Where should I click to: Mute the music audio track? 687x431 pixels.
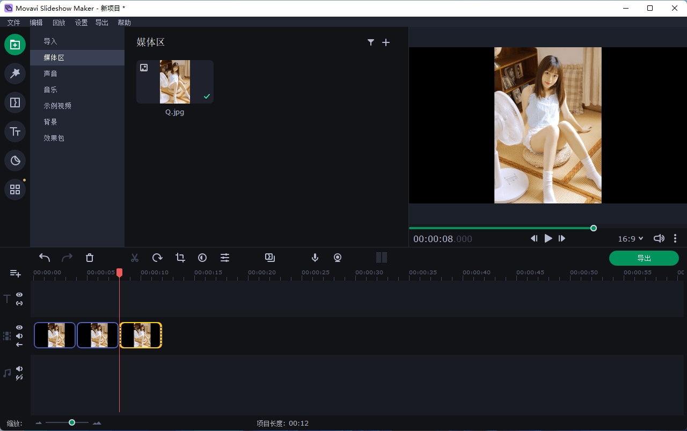point(19,369)
